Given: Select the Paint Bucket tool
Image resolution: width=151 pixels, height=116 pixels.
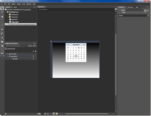Looking at the screenshot, I should pos(2,29).
